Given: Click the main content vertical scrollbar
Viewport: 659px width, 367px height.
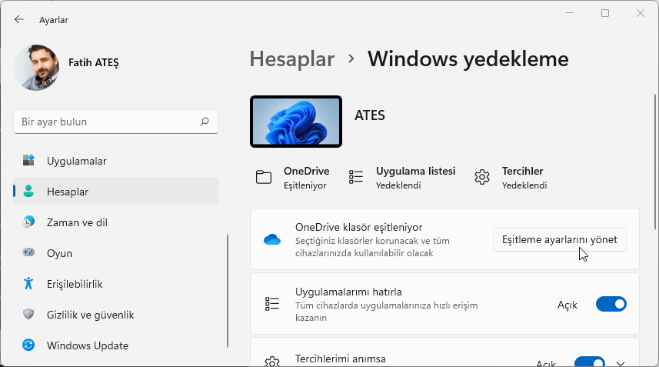Looking at the screenshot, I should coord(655,162).
